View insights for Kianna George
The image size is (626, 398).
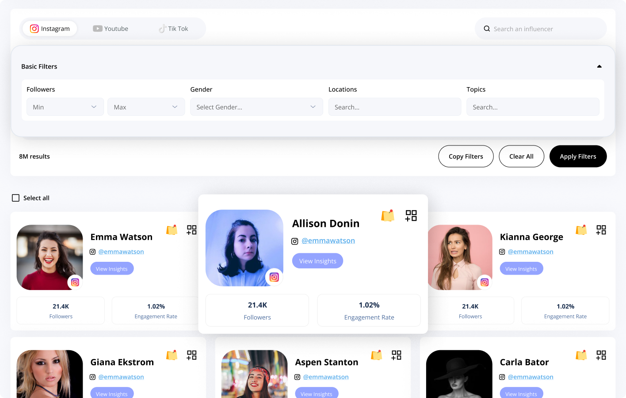pos(521,269)
